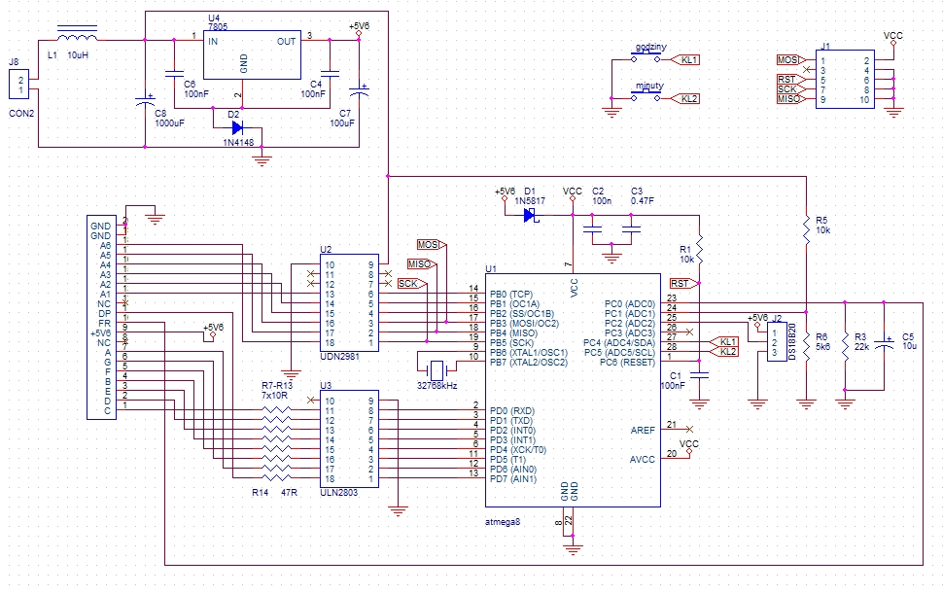Click the 'PC0 (ADC0)' pin label
The image size is (943, 594).
click(x=630, y=303)
